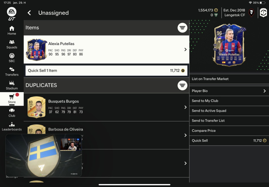Open the Home section in sidebar
This screenshot has width=269, height=187.
[x=12, y=31]
